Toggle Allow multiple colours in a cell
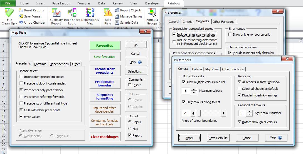The image size is (303, 154). coord(184,82)
